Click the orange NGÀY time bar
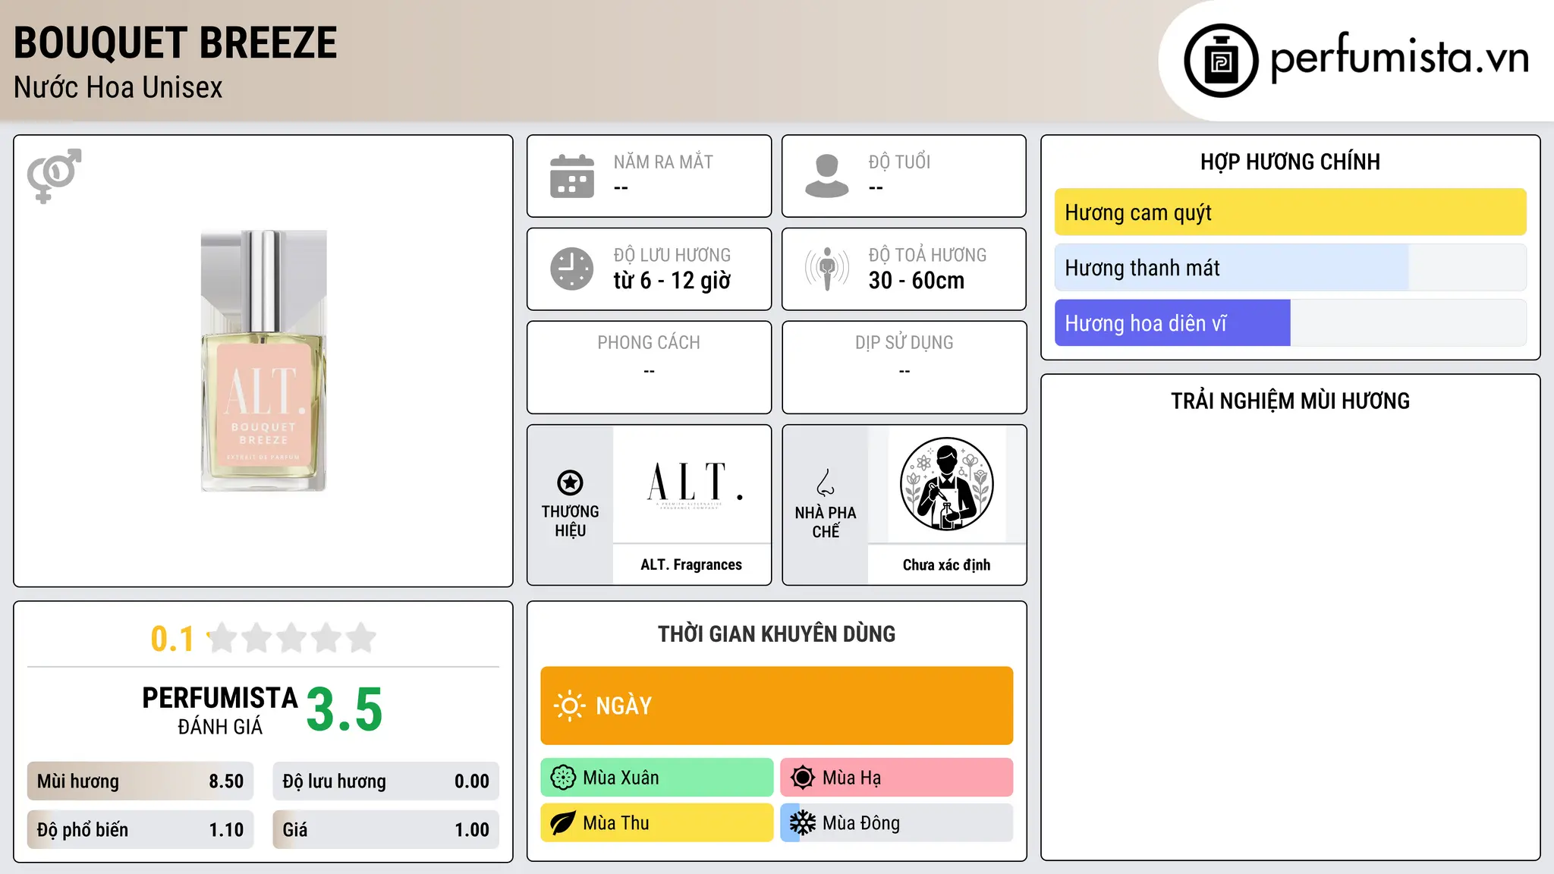The image size is (1554, 874). pos(776,706)
